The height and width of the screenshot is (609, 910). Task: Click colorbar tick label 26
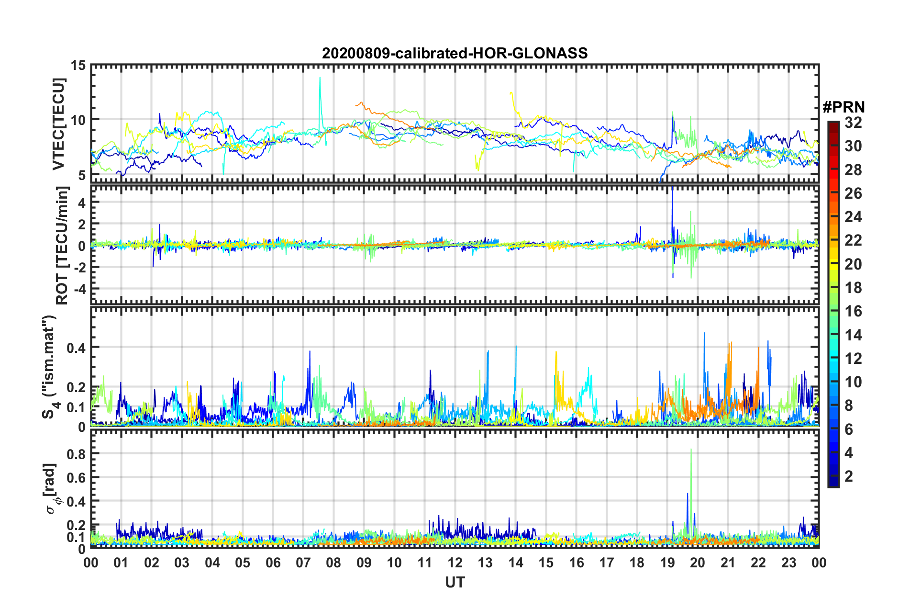[853, 193]
